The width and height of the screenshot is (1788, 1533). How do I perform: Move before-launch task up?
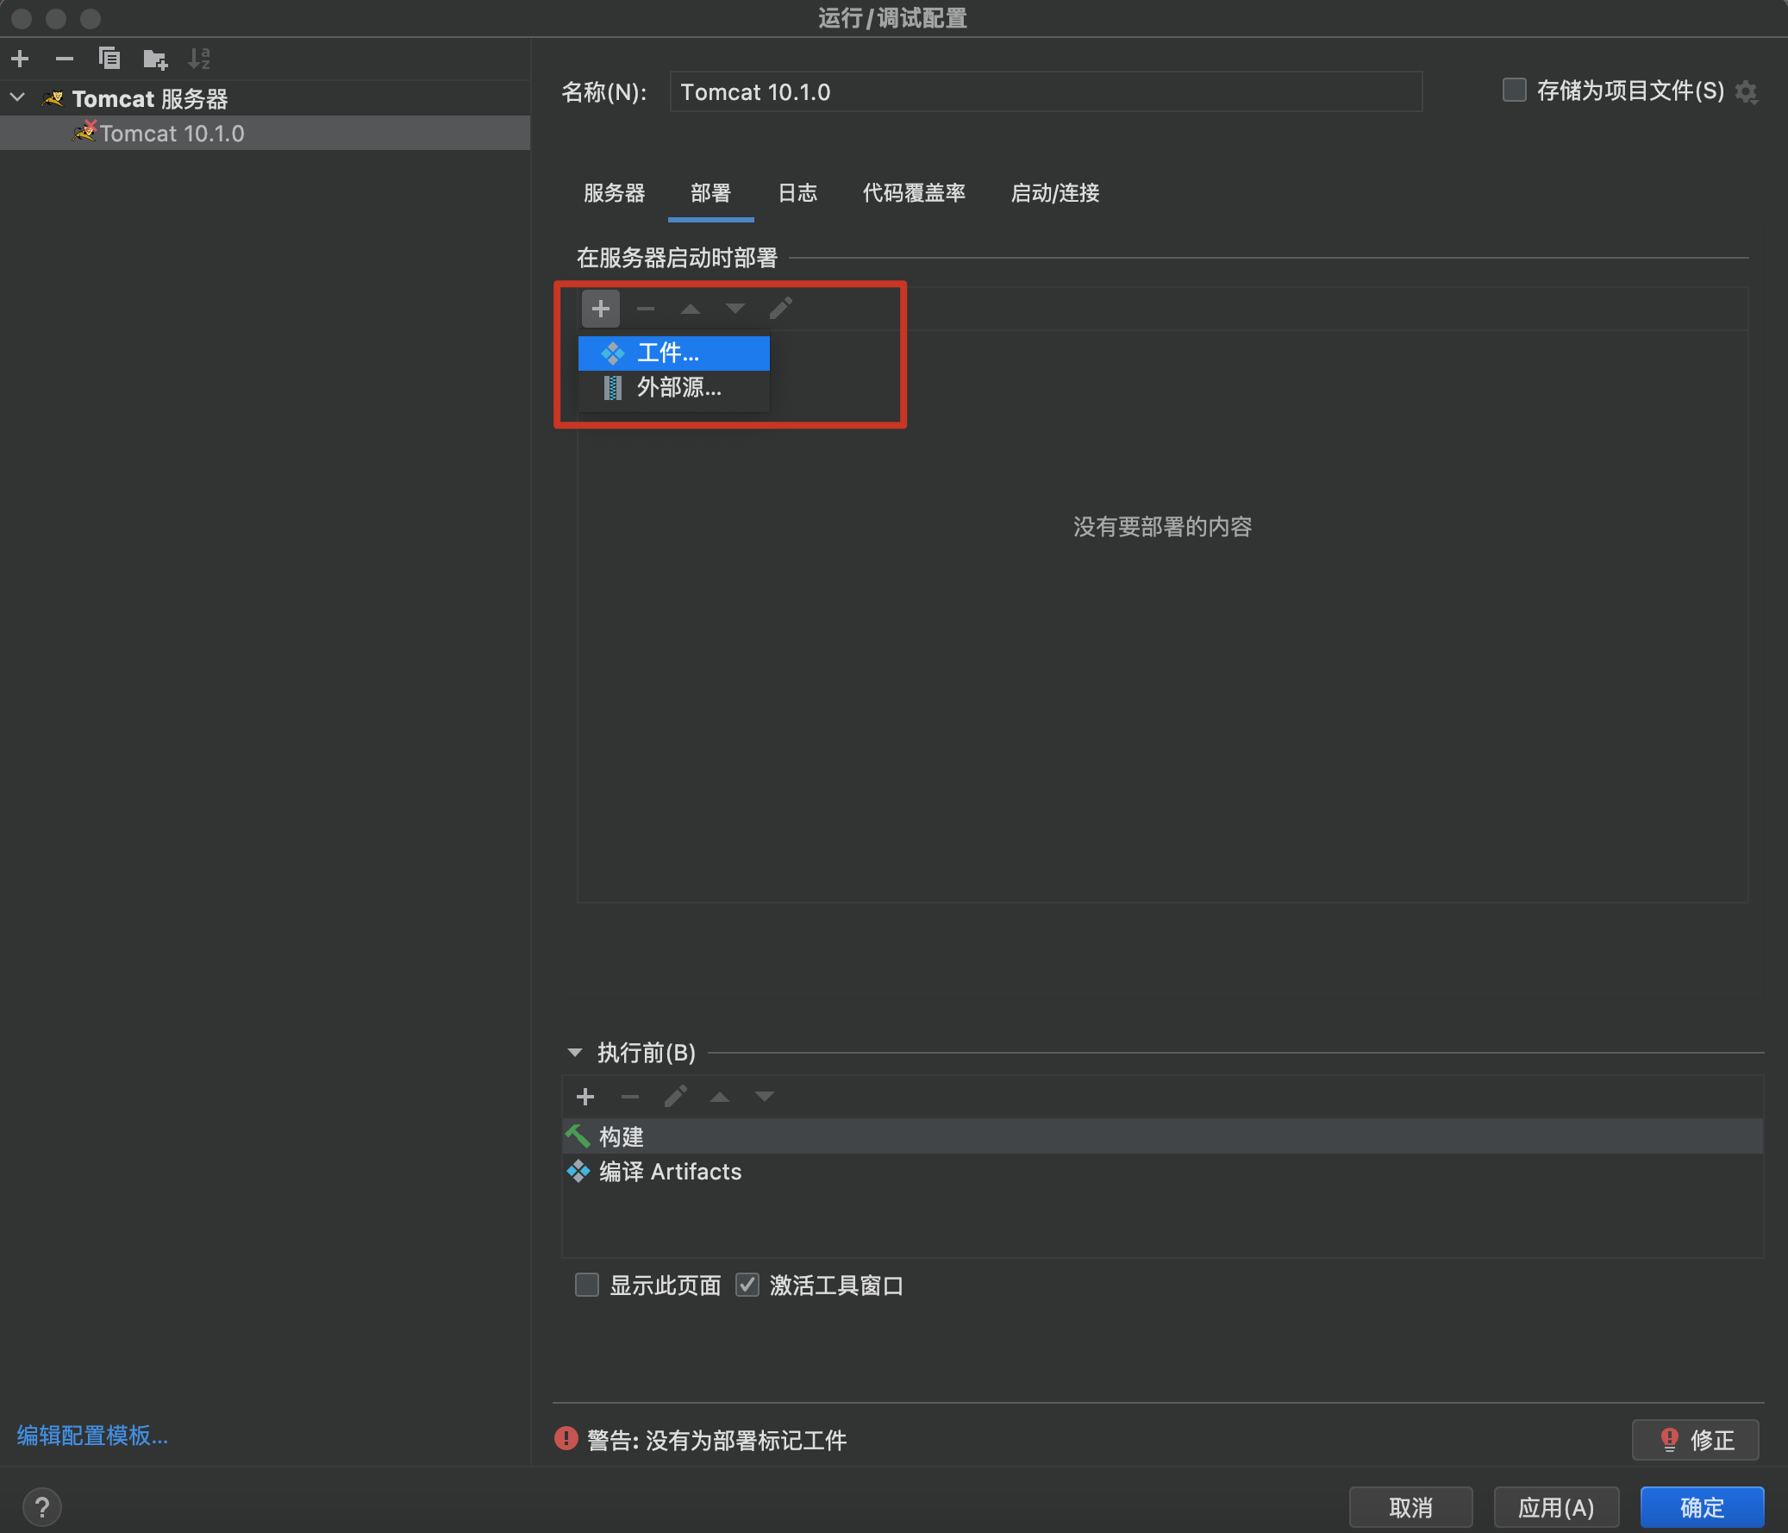[x=720, y=1096]
